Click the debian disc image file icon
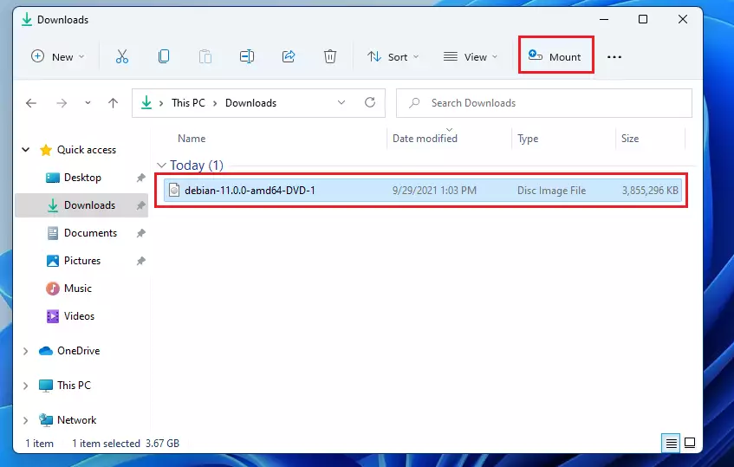The width and height of the screenshot is (734, 467). (174, 190)
